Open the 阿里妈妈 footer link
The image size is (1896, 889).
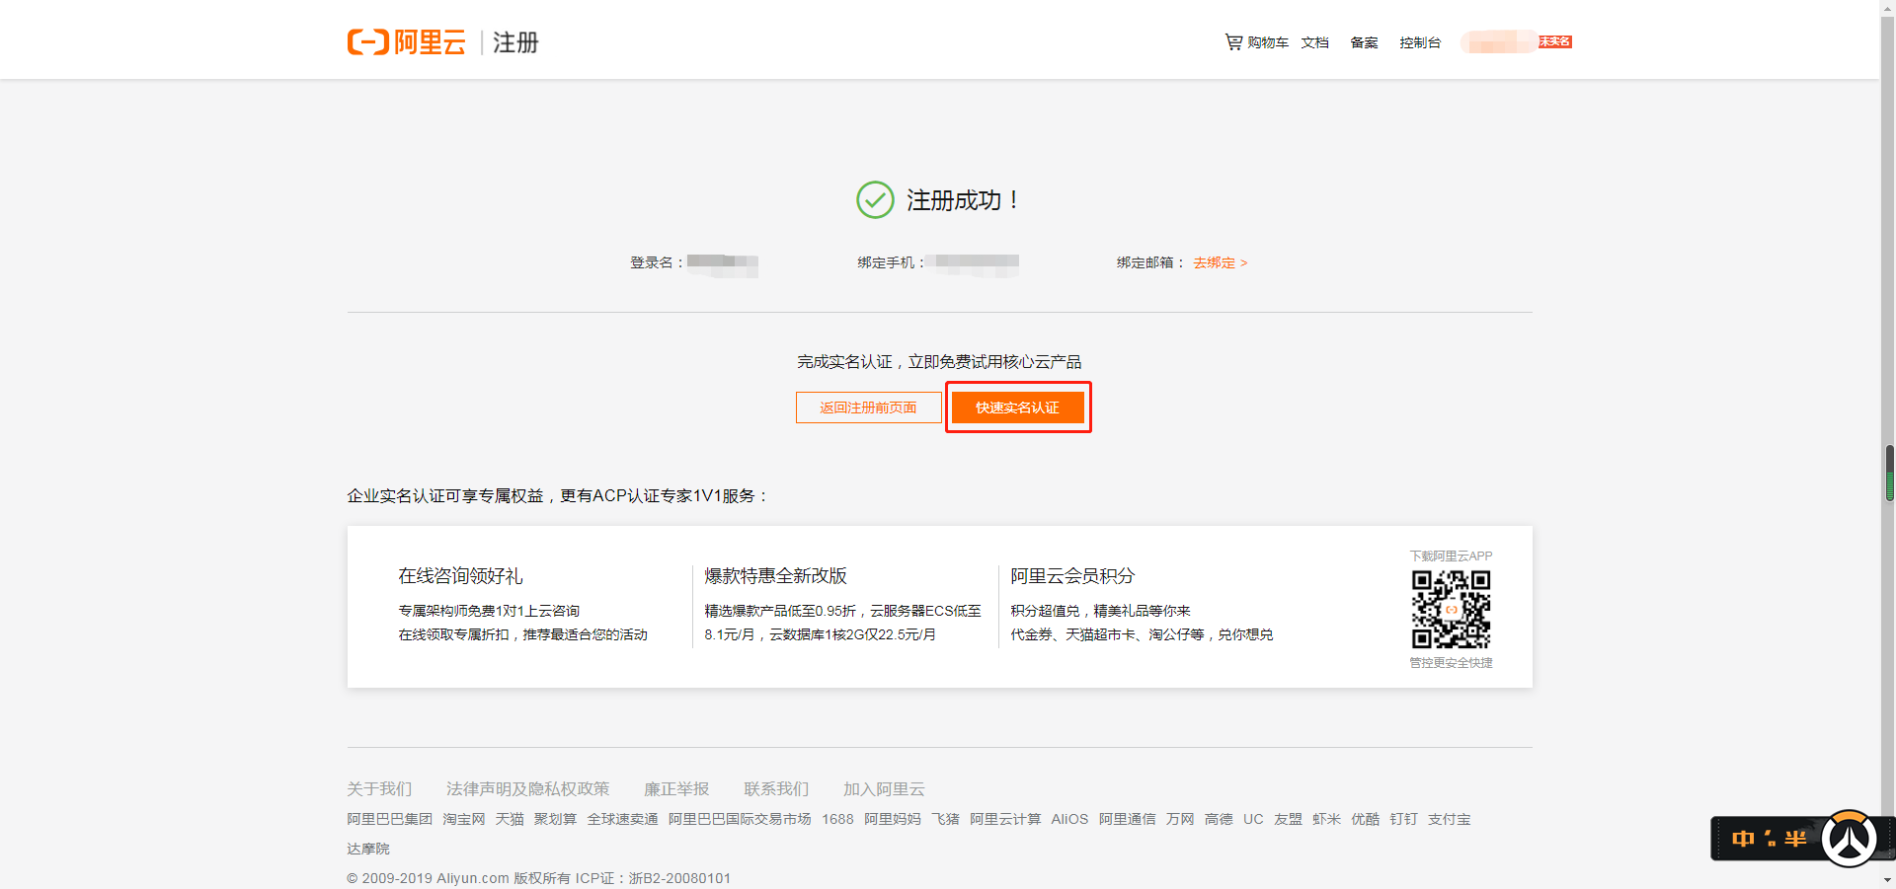(893, 819)
